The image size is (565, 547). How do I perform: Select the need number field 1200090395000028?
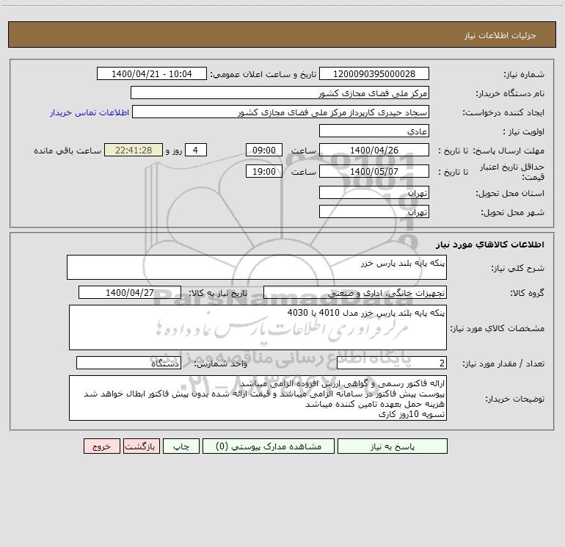[374, 73]
